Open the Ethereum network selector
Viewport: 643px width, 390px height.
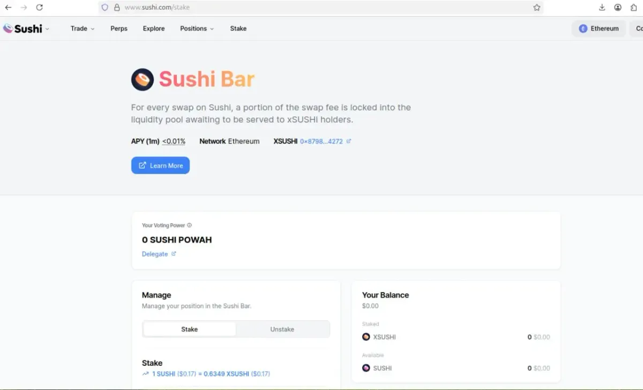point(599,28)
